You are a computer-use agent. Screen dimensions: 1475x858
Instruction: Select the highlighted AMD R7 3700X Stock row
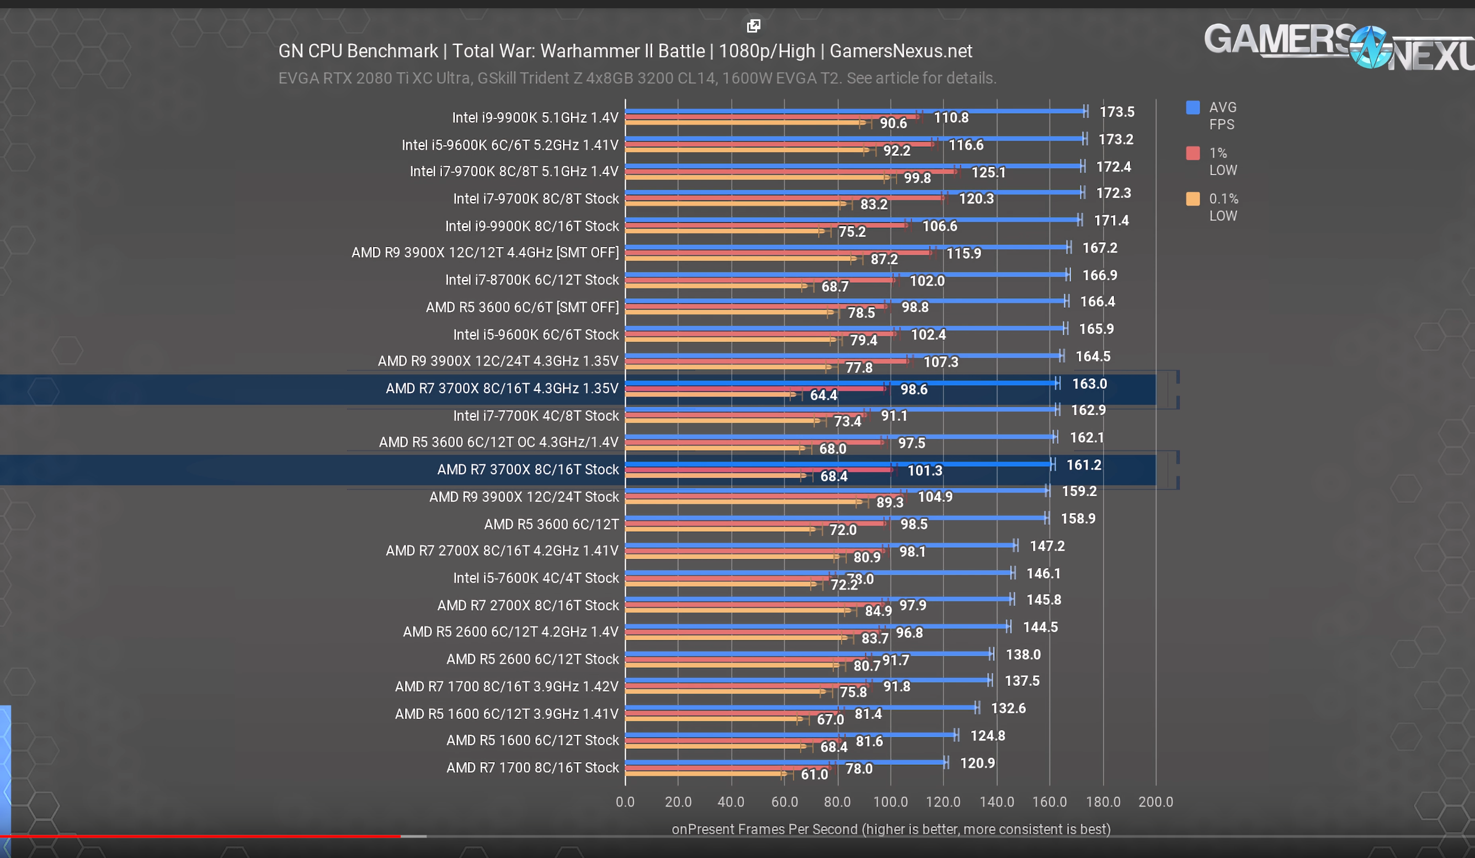point(528,470)
